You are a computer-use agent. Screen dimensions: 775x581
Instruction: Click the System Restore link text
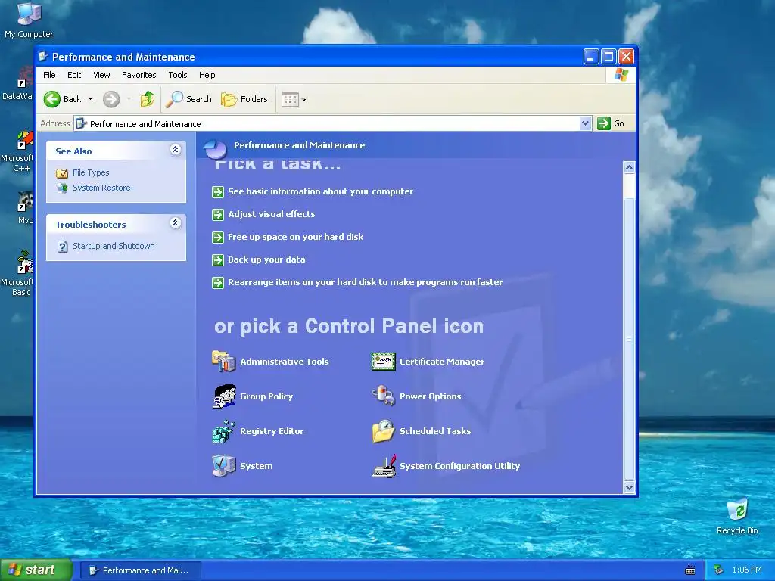101,188
